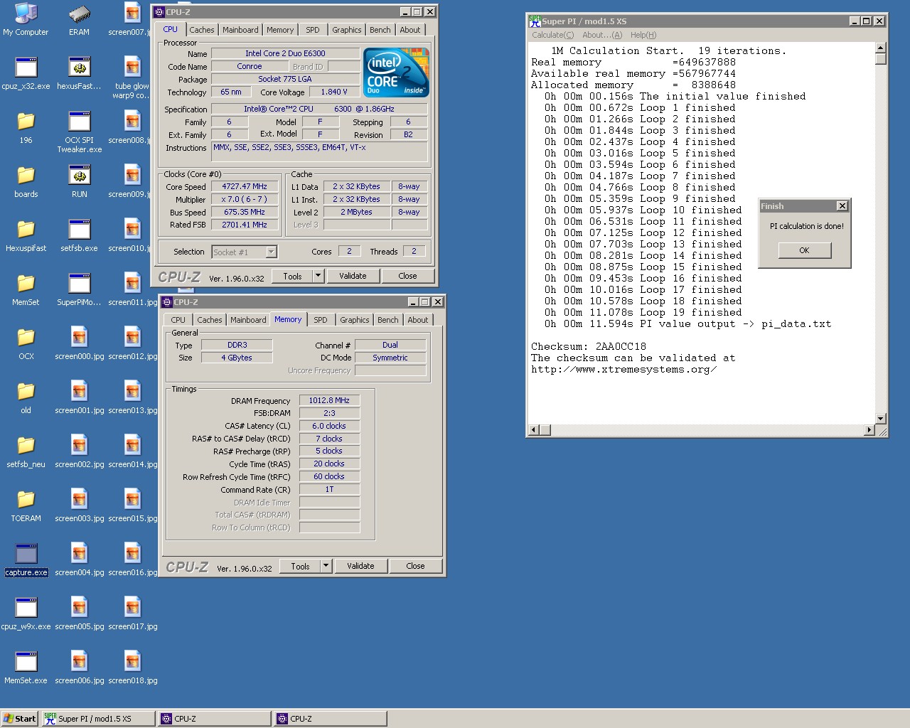
Task: Select screen012.jpg image file icon
Action: click(x=132, y=343)
